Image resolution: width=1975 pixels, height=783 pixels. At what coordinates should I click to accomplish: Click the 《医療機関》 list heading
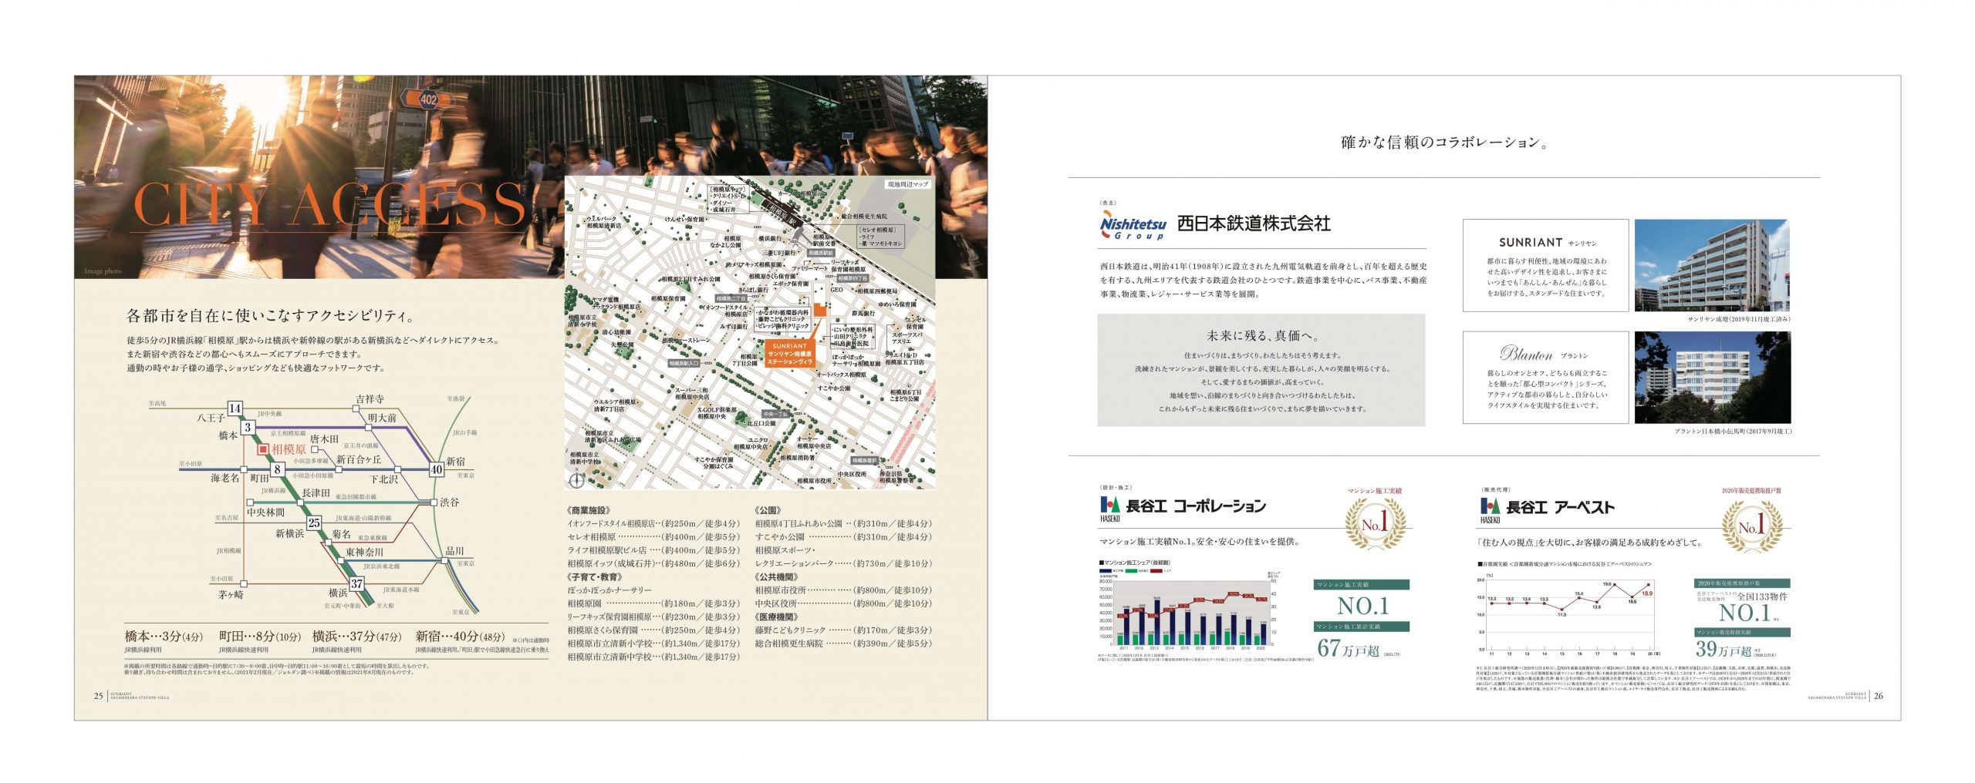pyautogui.click(x=777, y=617)
